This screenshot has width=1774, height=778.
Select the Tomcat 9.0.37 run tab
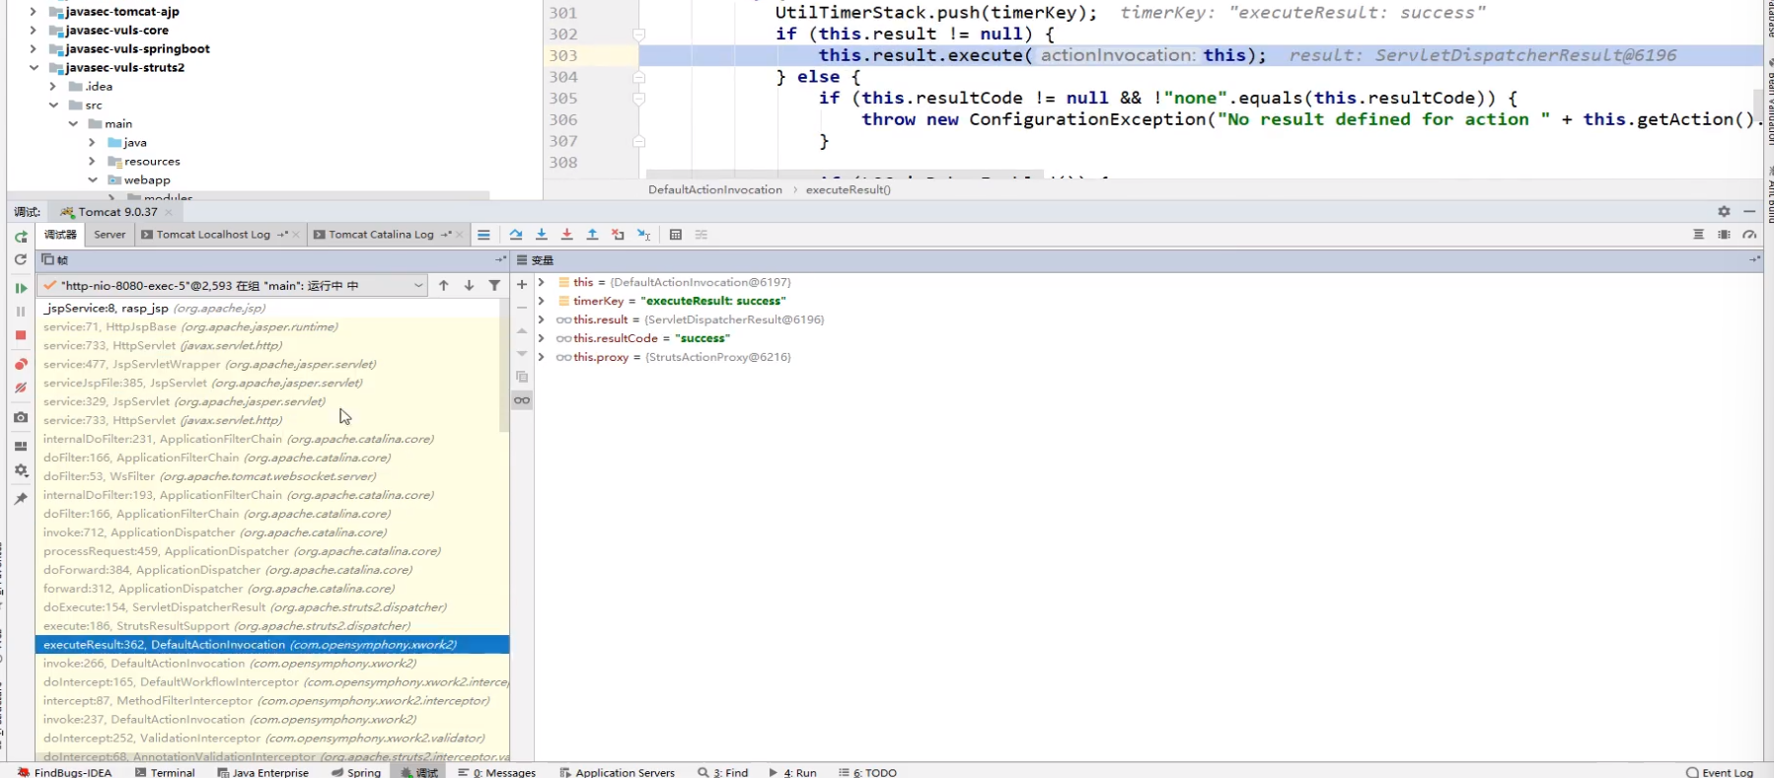(x=117, y=212)
